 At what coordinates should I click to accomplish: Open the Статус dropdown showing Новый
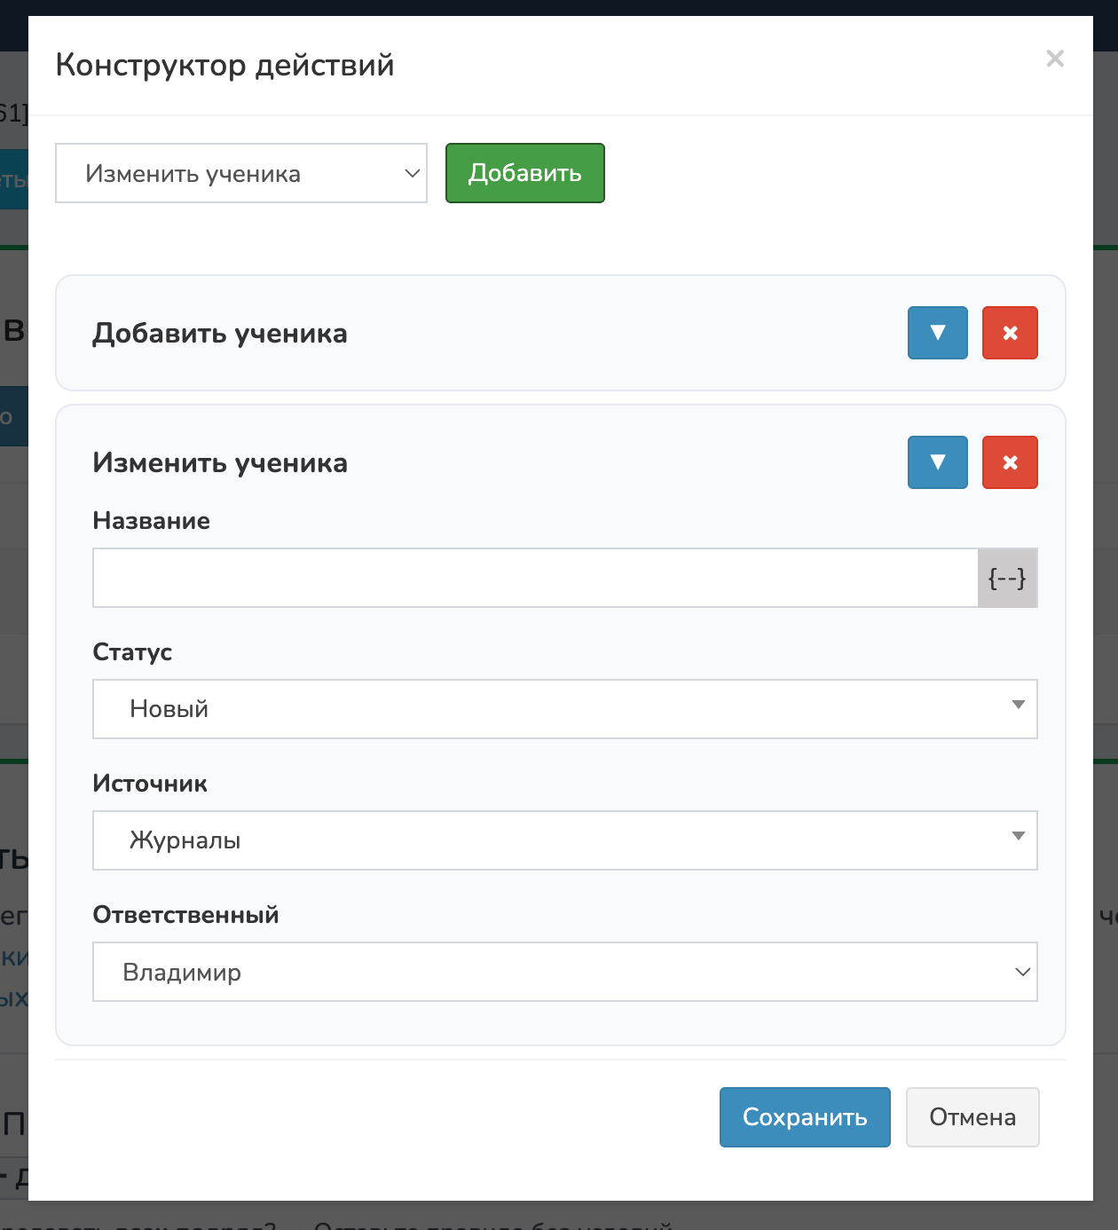564,709
